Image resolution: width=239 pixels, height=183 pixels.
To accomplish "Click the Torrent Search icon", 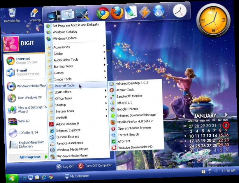I will click(x=113, y=135).
